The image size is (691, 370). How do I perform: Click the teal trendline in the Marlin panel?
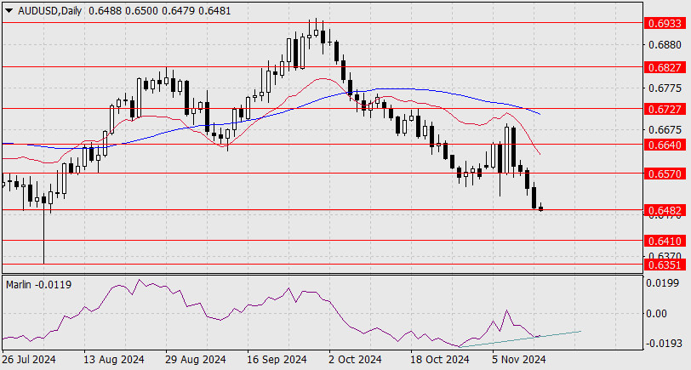pyautogui.click(x=520, y=339)
